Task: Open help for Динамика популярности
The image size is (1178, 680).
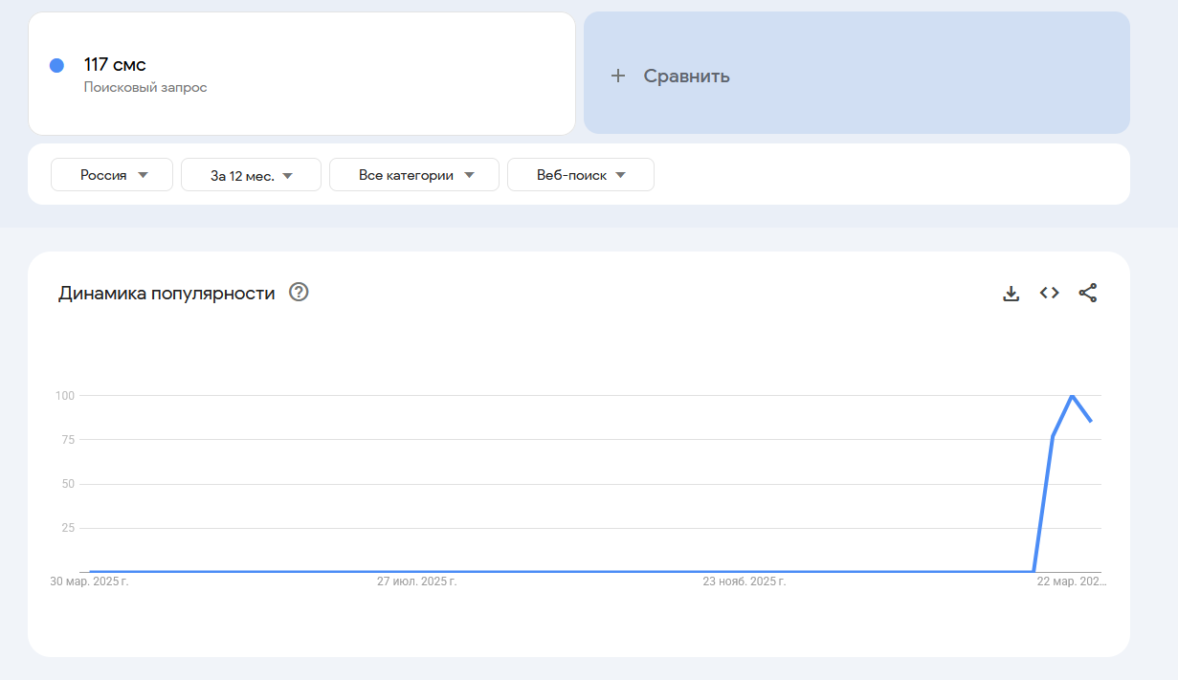Action: pos(299,293)
